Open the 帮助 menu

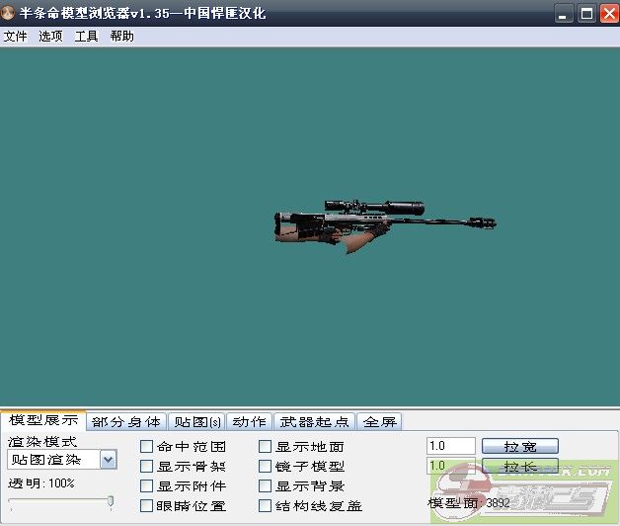point(122,36)
